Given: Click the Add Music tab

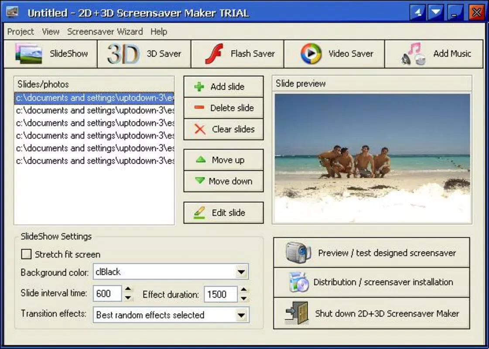Looking at the screenshot, I should 434,54.
